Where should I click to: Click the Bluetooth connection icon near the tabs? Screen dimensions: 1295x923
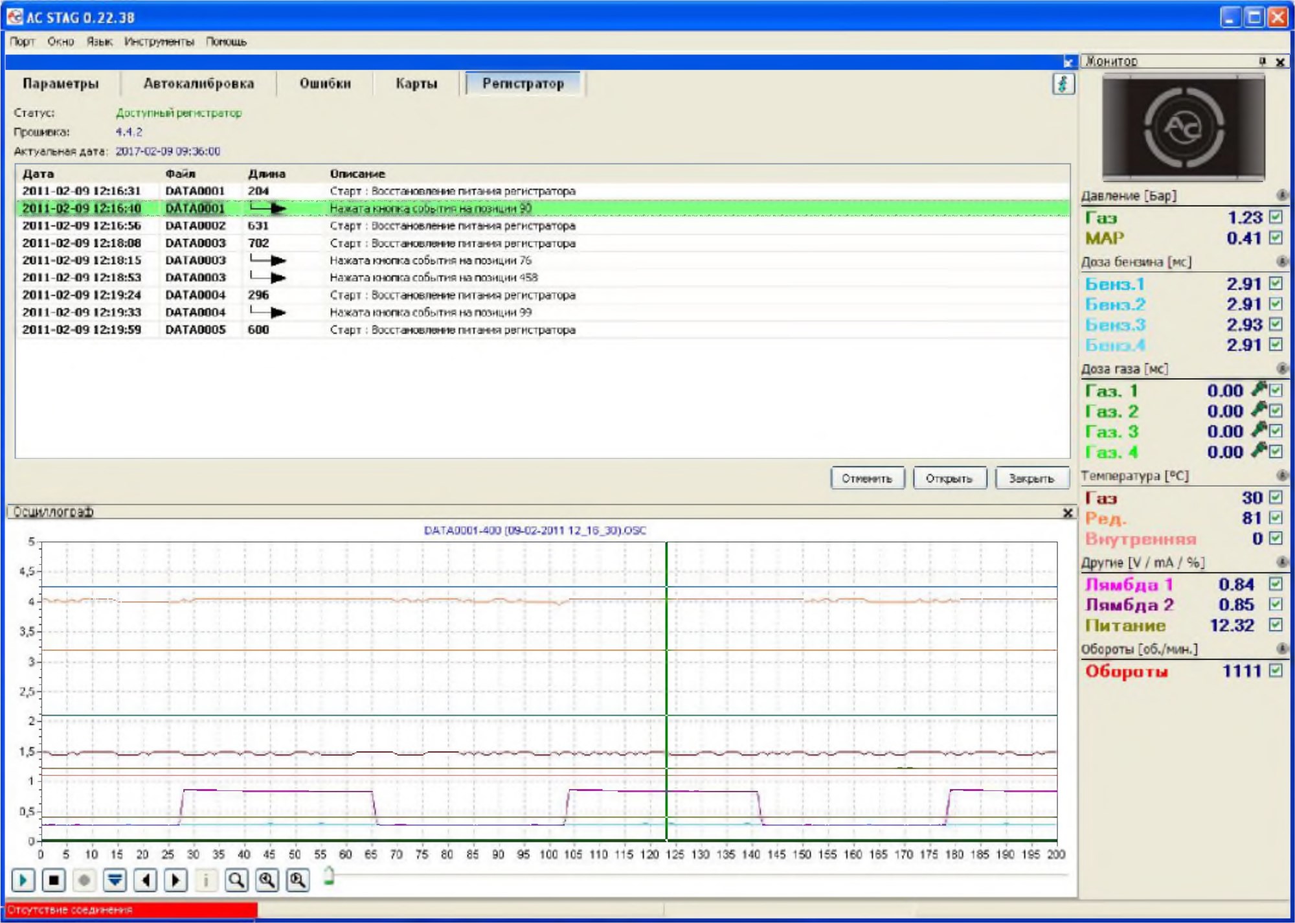1063,84
